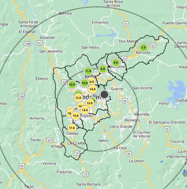Click the route 25B shield near Ebejico
This screenshot has width=187, height=189.
click(21, 97)
